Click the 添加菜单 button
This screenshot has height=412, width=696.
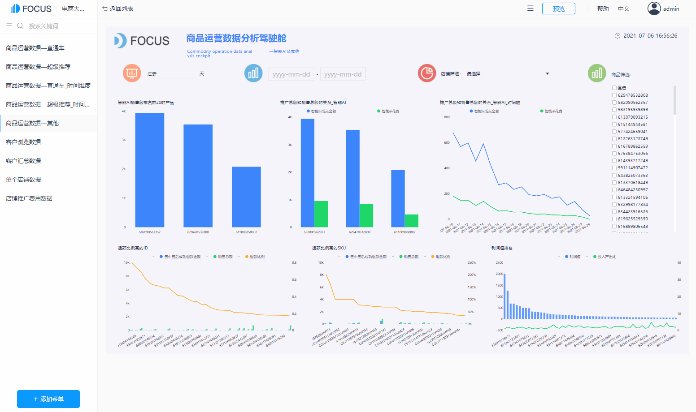pyautogui.click(x=48, y=399)
